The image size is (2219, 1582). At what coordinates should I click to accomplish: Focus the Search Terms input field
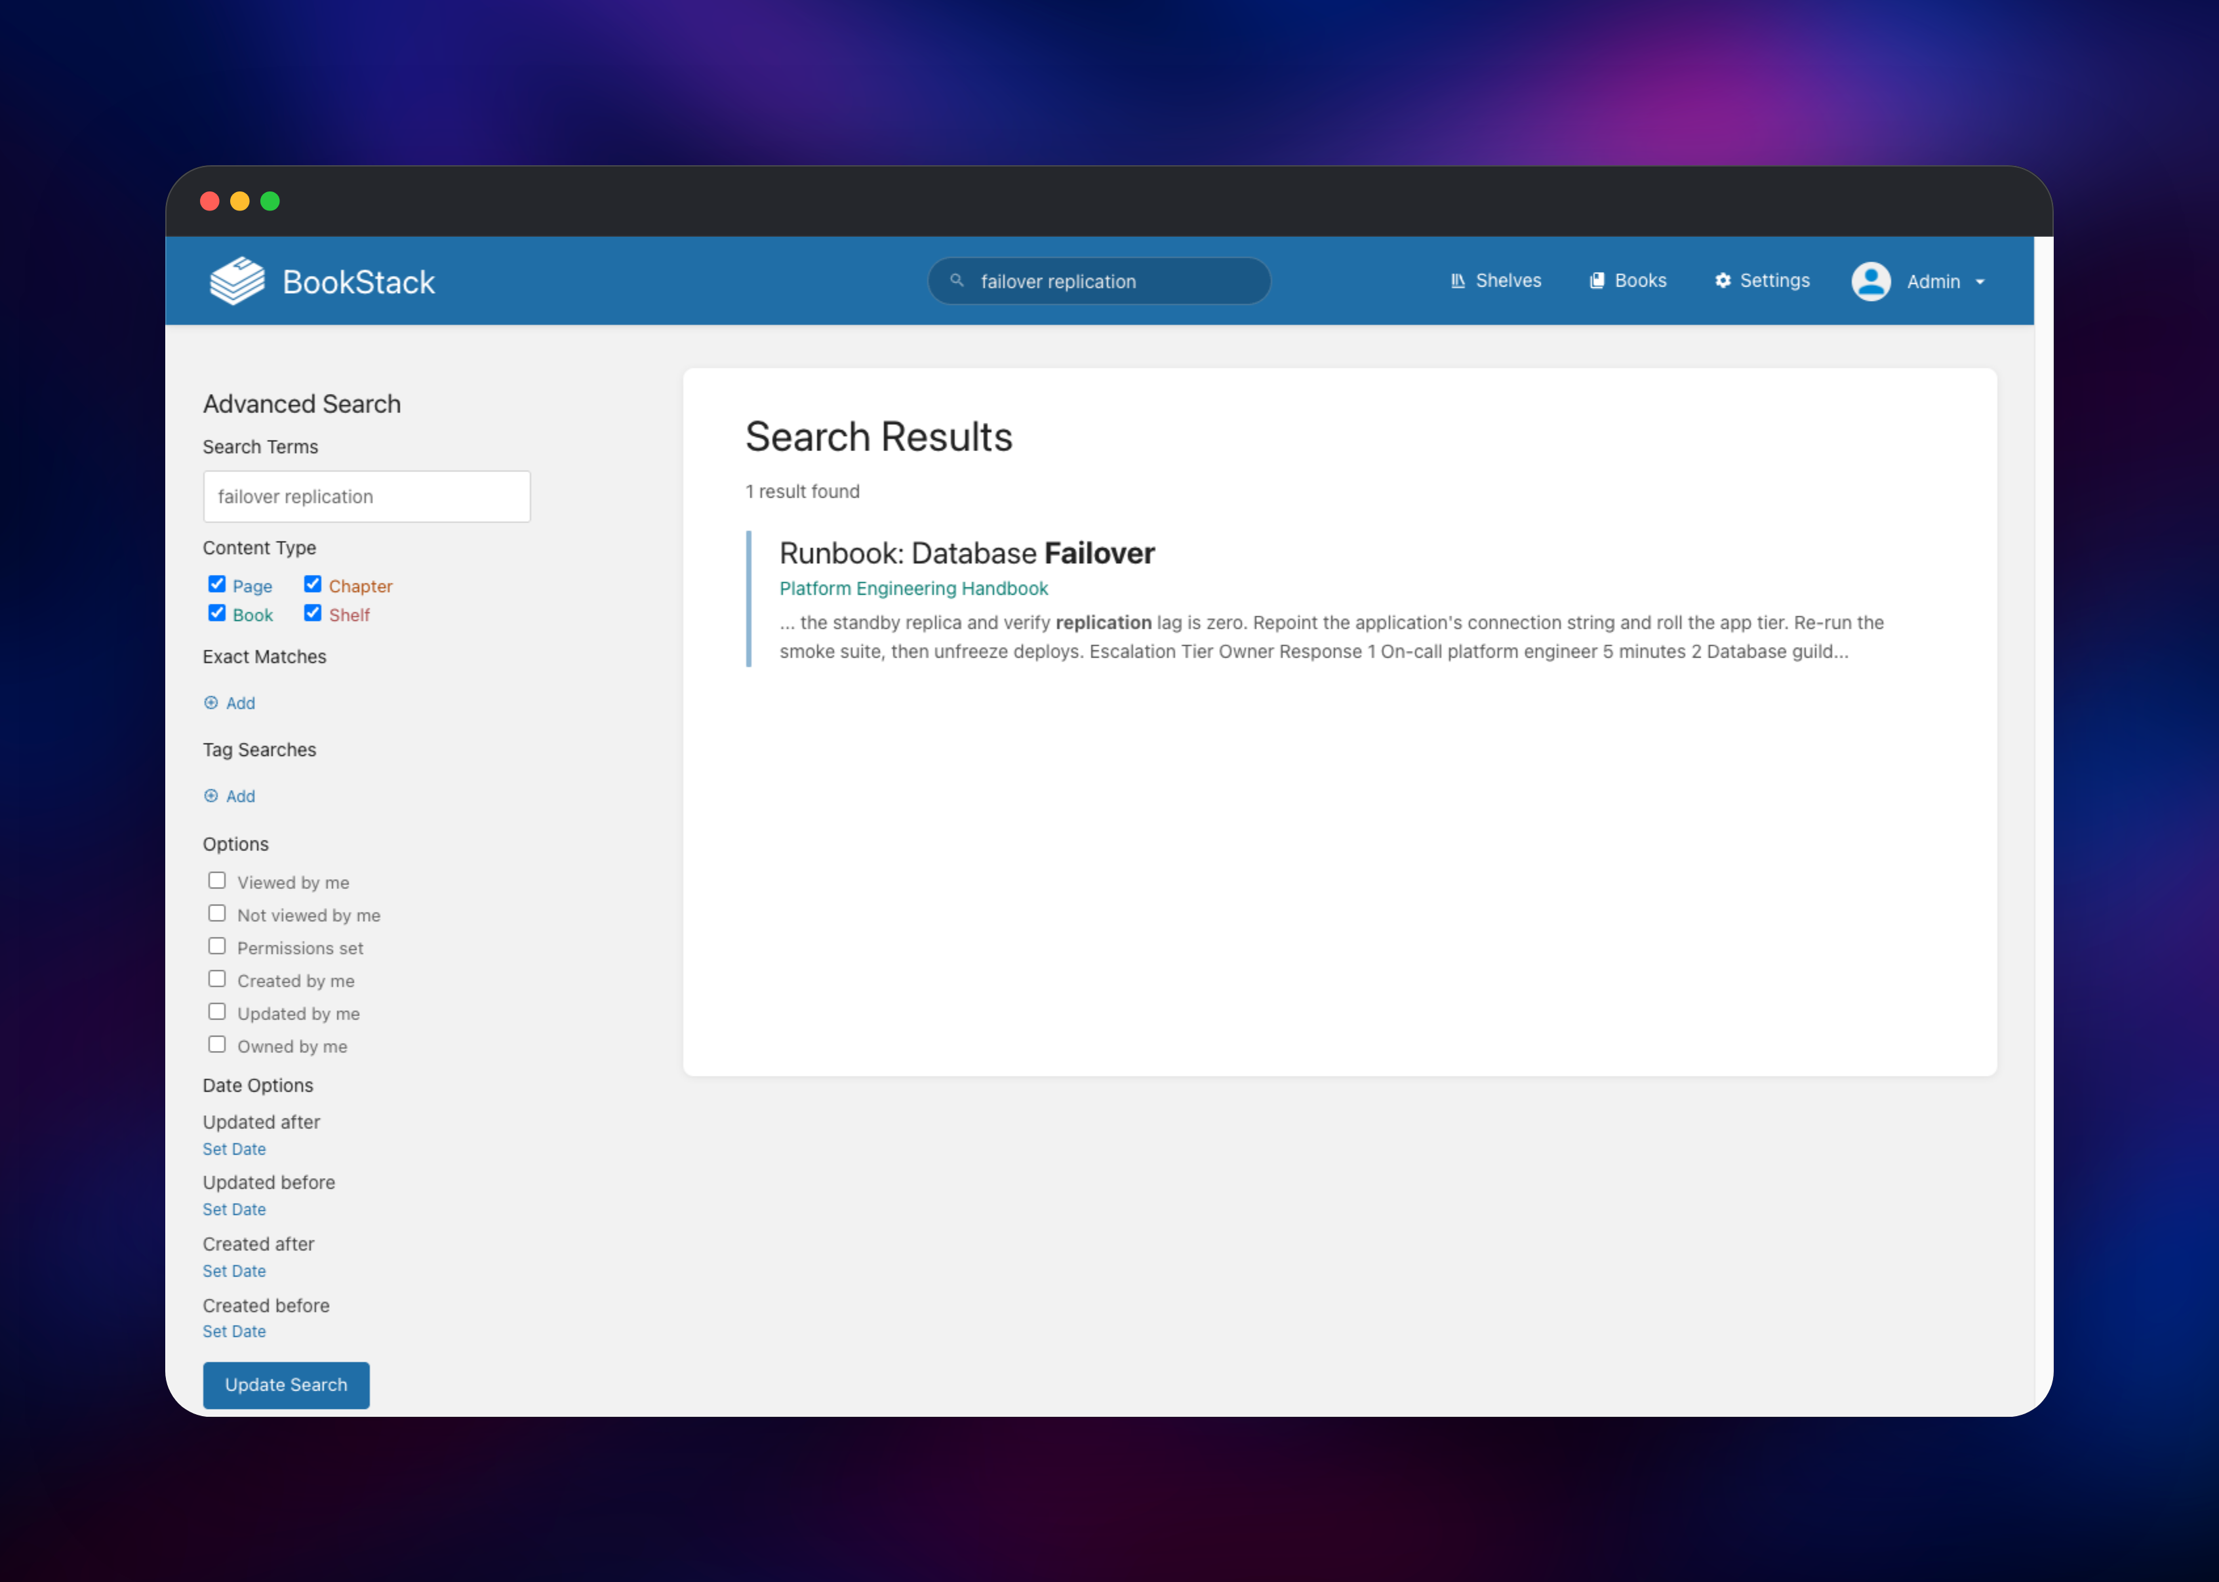(x=367, y=497)
